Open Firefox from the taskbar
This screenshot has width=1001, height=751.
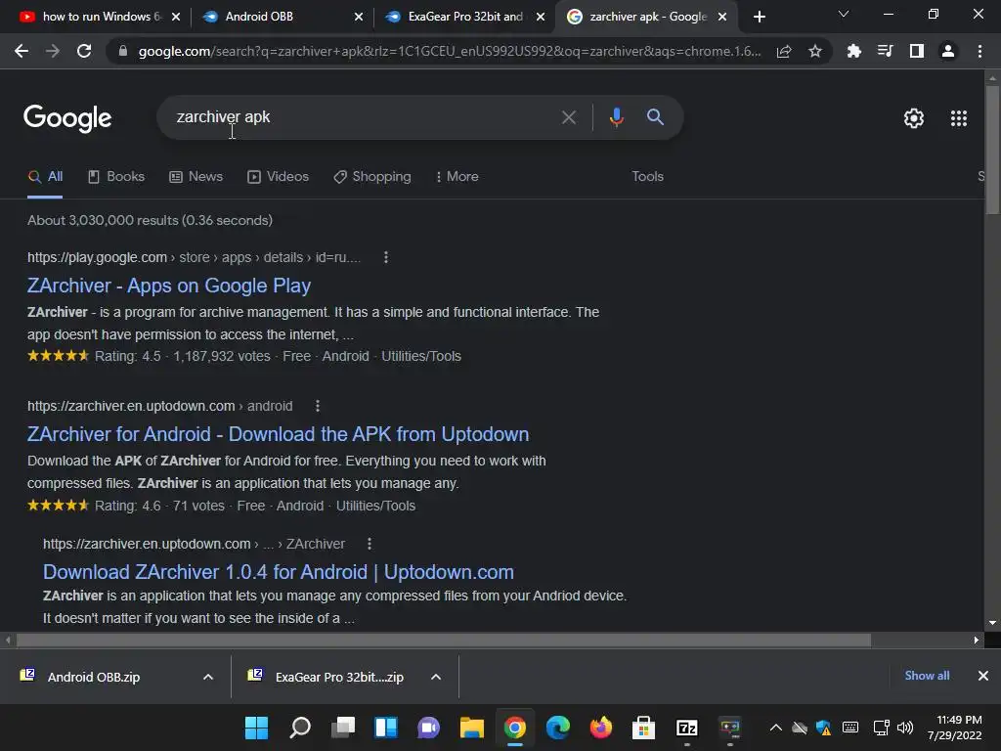pos(601,728)
